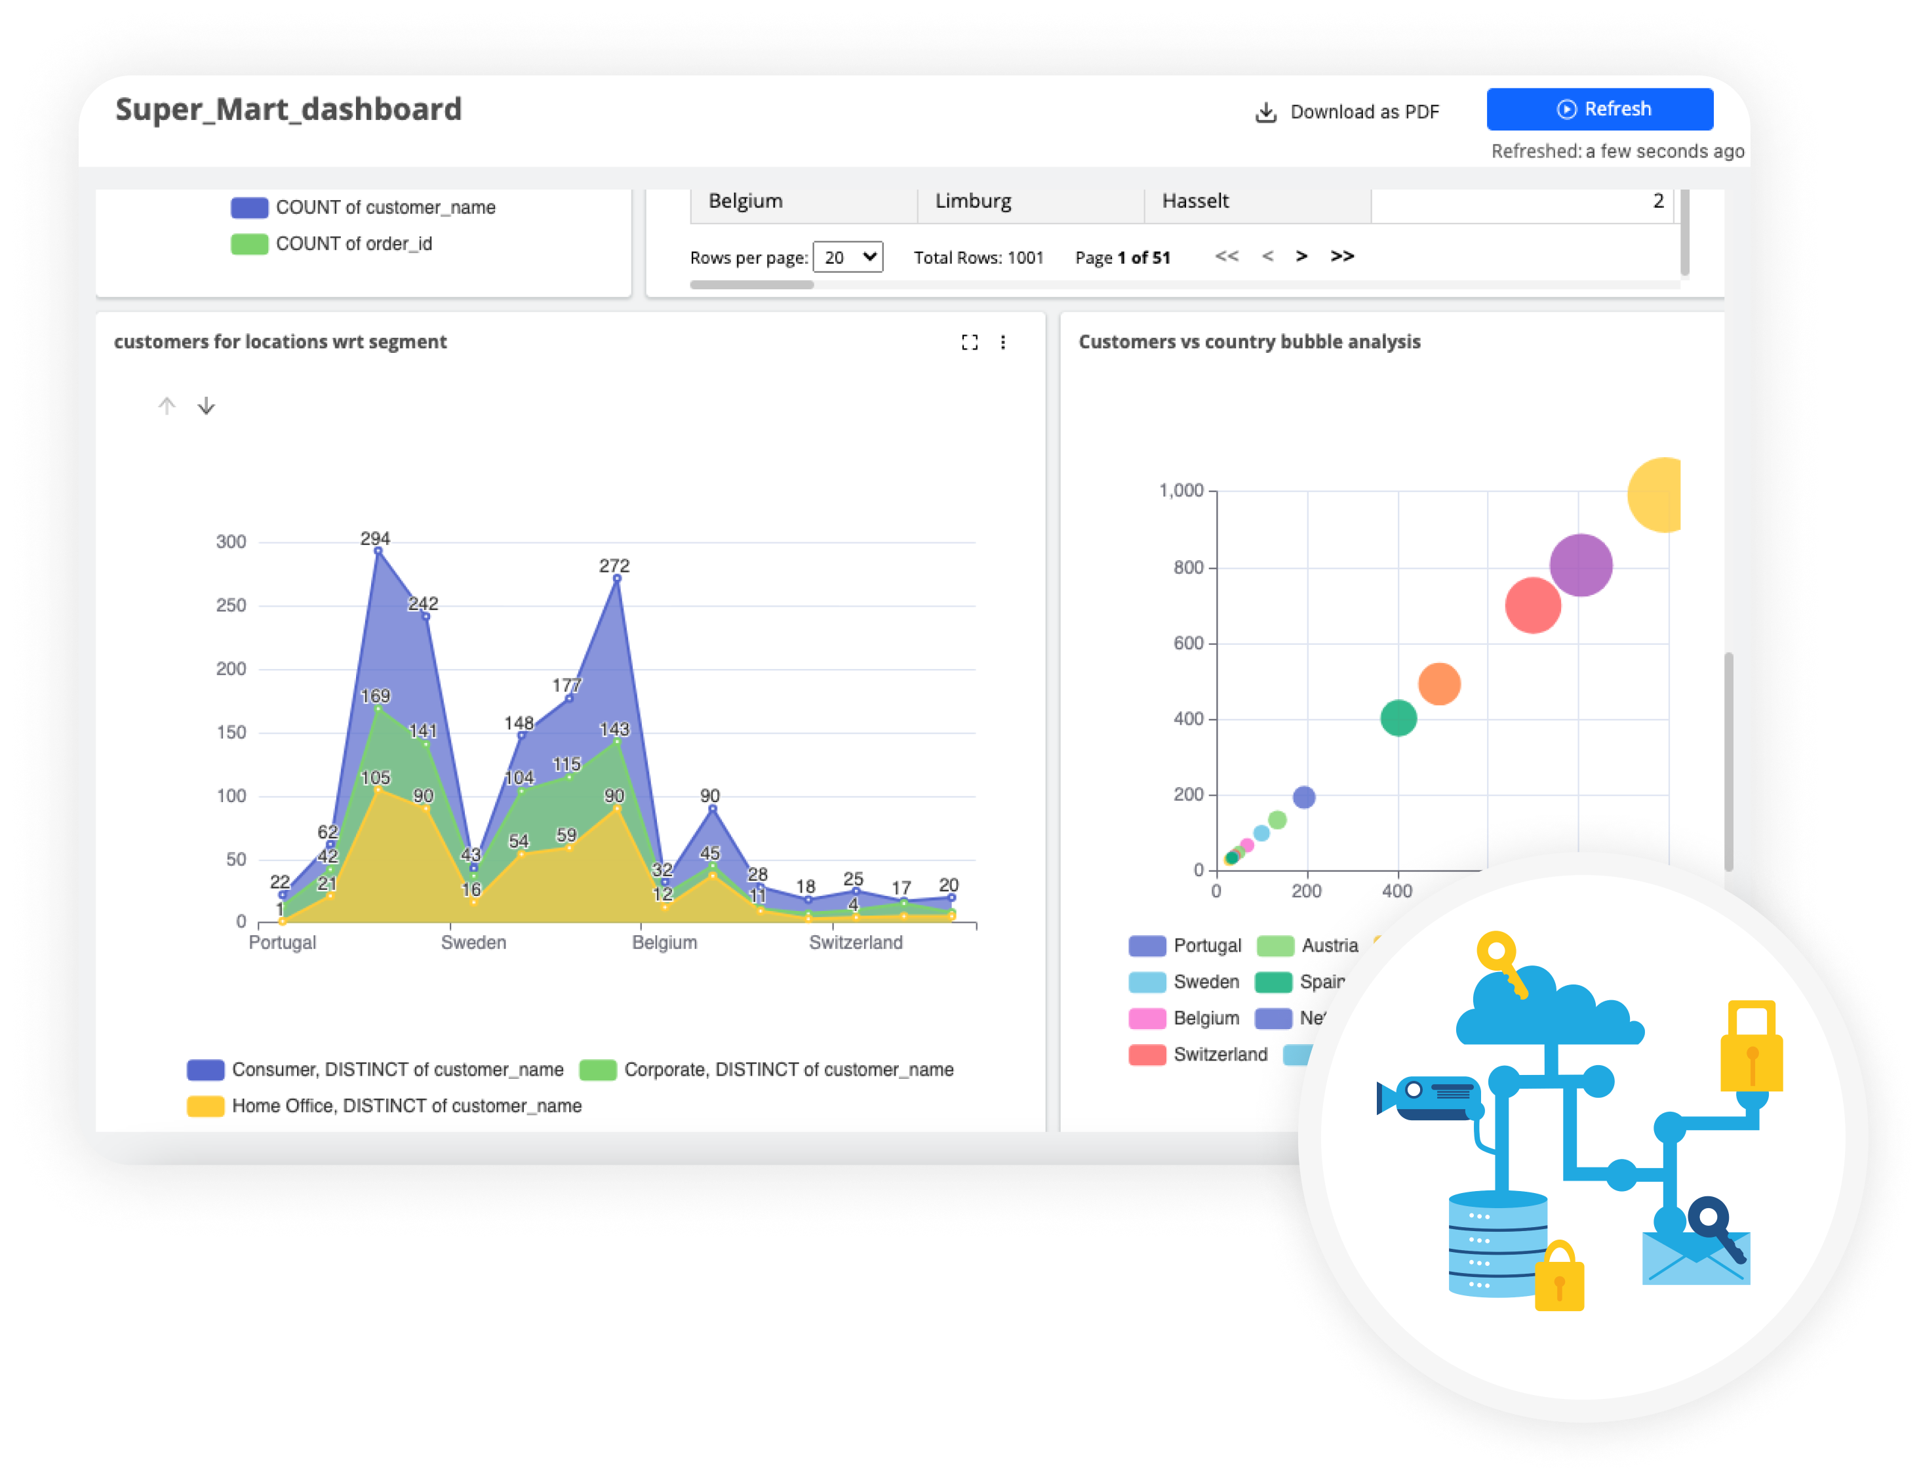The height and width of the screenshot is (1479, 1921).
Task: Click the table's horizontal scrollbar
Action: pyautogui.click(x=752, y=285)
